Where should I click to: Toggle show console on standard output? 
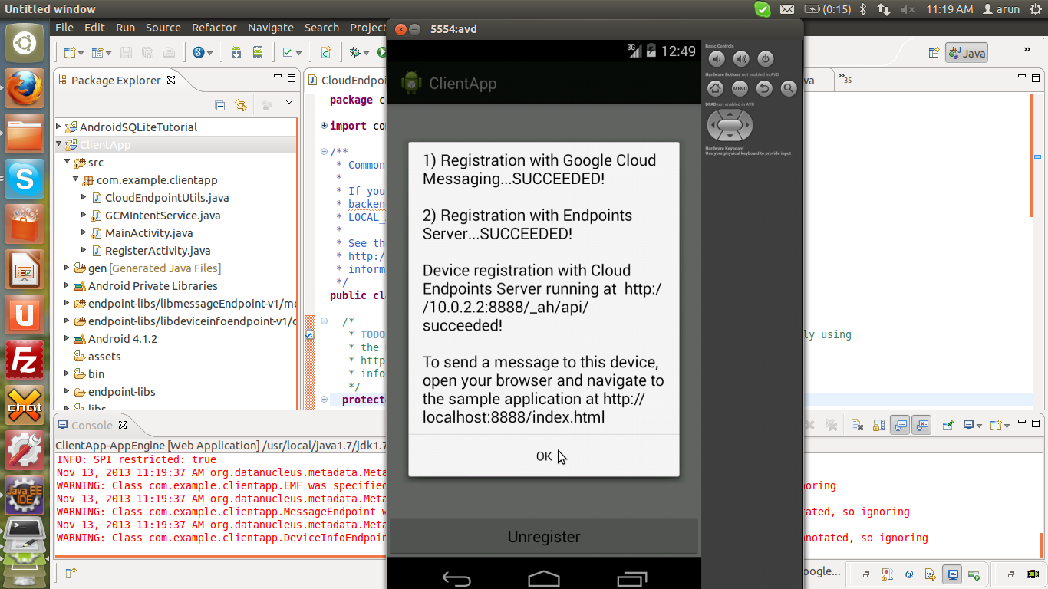coord(900,424)
